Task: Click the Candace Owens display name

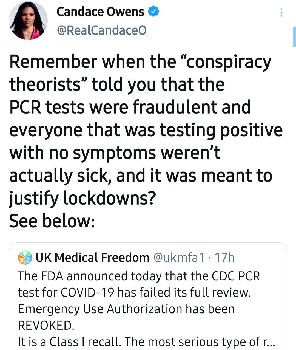Action: point(100,12)
